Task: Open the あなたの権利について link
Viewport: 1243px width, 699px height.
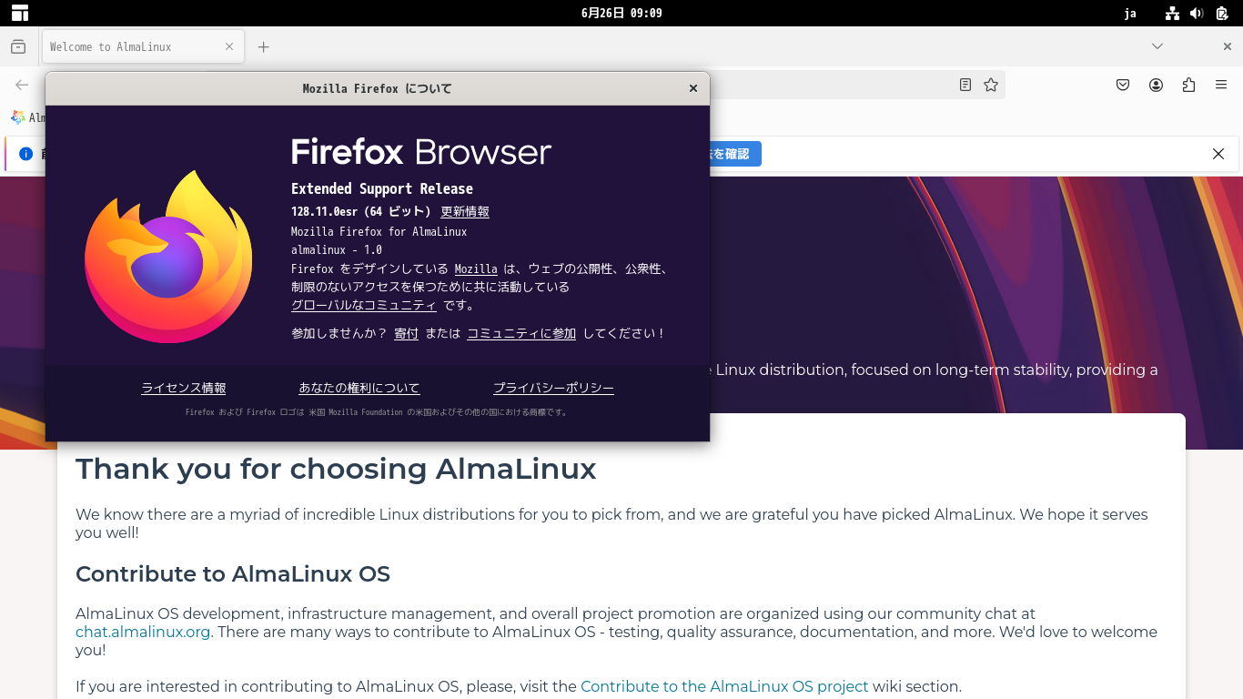Action: [x=359, y=388]
